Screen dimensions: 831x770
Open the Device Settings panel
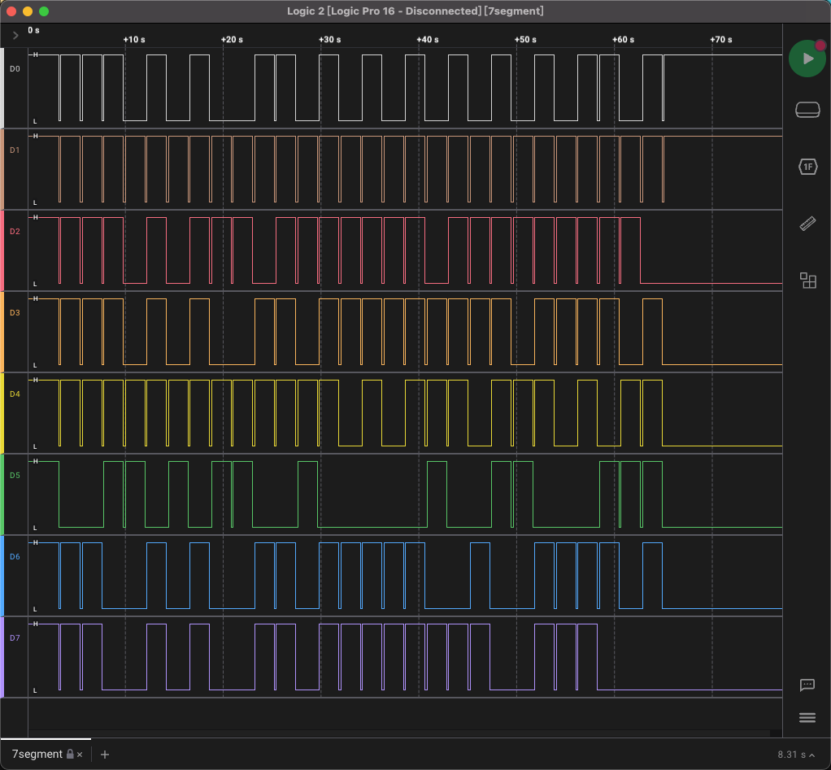(x=807, y=111)
